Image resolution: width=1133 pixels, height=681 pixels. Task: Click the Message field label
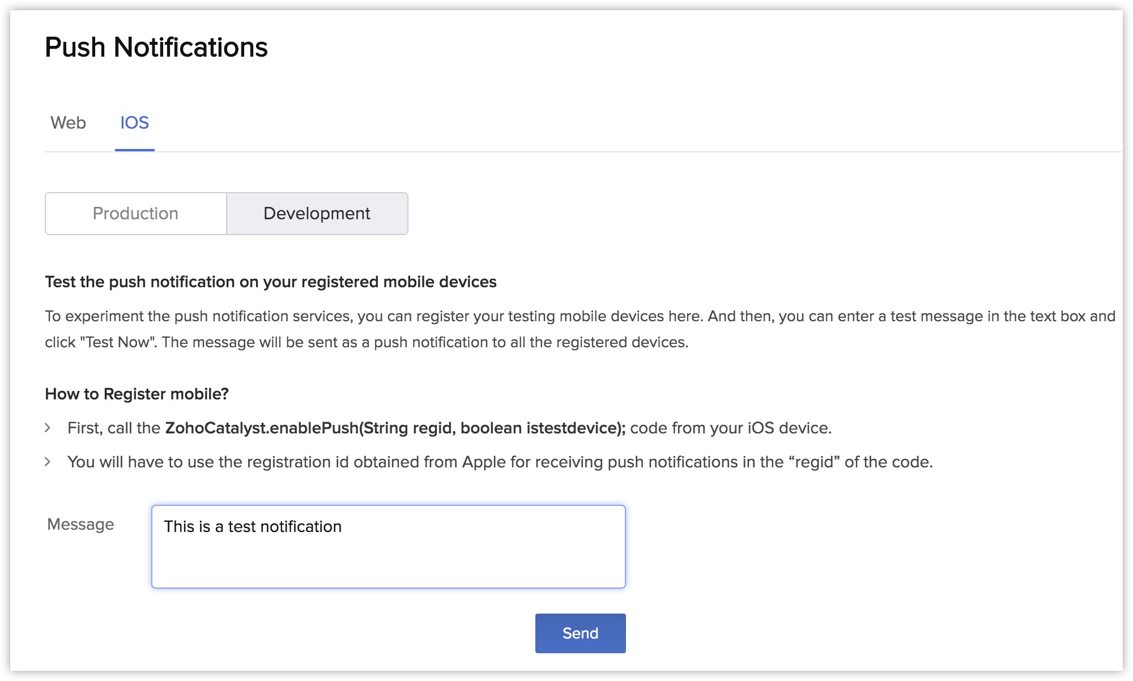80,525
